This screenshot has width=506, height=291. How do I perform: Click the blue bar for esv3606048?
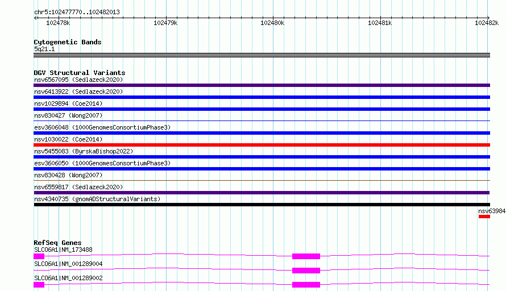coord(262,133)
